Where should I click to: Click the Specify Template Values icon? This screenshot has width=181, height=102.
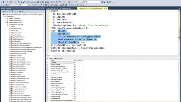pyautogui.click(x=81, y=5)
